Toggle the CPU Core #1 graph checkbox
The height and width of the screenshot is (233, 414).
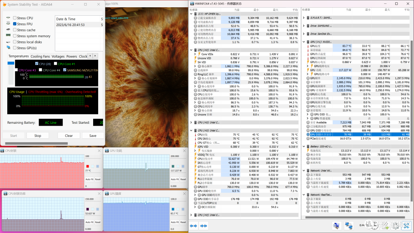(x=56, y=64)
